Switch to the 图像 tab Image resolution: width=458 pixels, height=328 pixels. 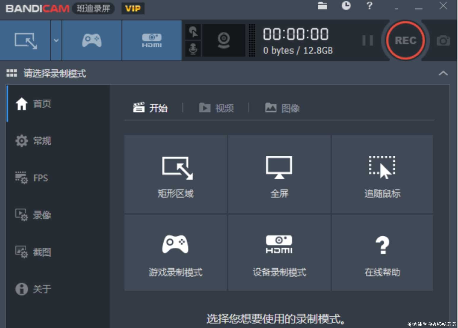click(x=282, y=108)
